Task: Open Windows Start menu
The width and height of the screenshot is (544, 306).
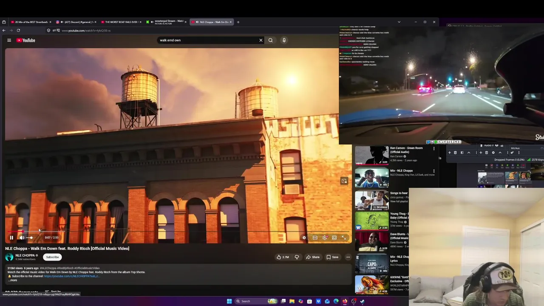Action: 229,301
